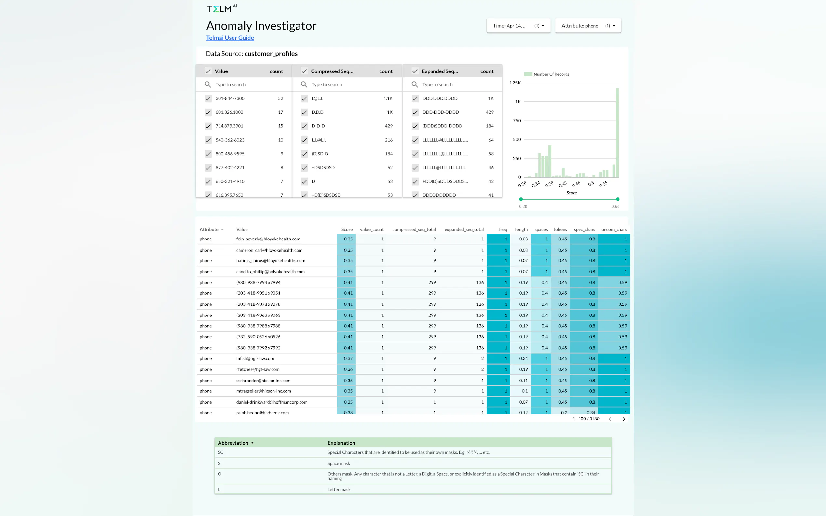The image size is (826, 516).
Task: Go to next page of results table
Action: [623, 419]
